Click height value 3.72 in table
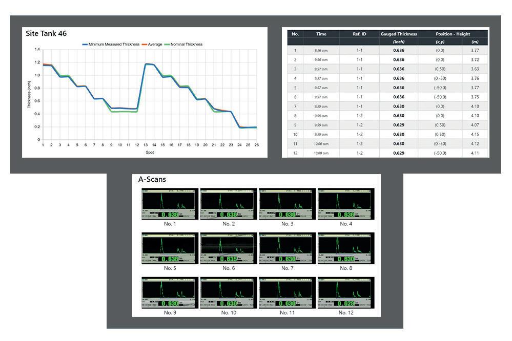 click(475, 60)
